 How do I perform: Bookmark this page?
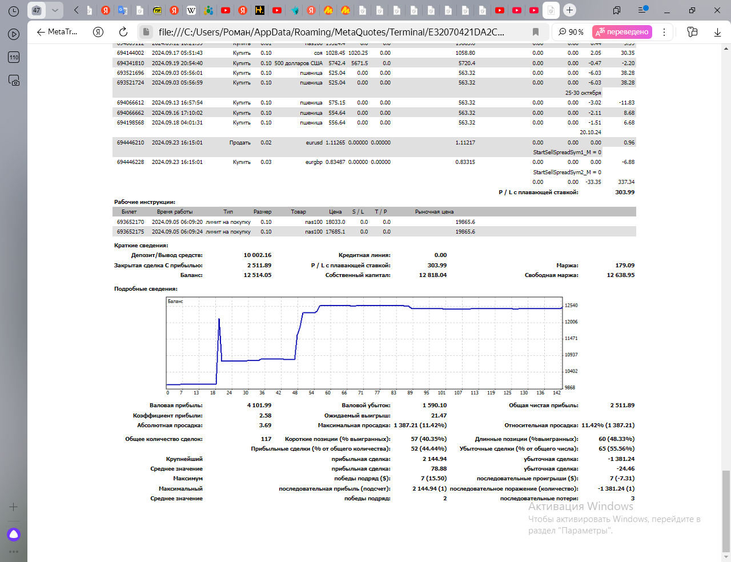tap(536, 32)
